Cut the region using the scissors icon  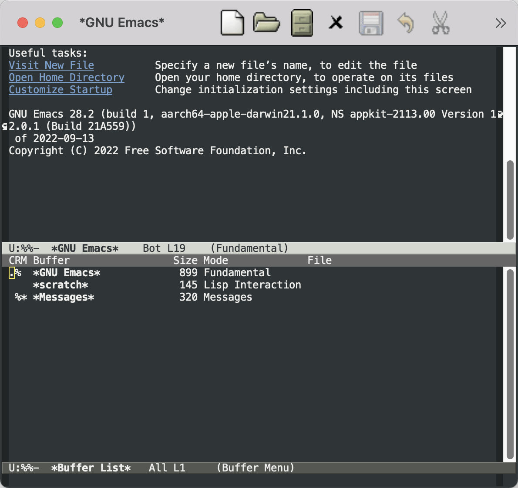pyautogui.click(x=440, y=23)
